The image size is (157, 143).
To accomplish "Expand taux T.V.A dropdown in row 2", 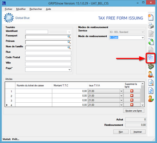I will click(121, 96).
